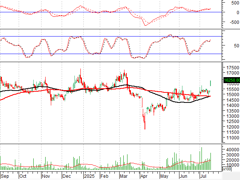Select the 15000 price axis value
This screenshot has height=180, width=240.
click(x=233, y=94)
